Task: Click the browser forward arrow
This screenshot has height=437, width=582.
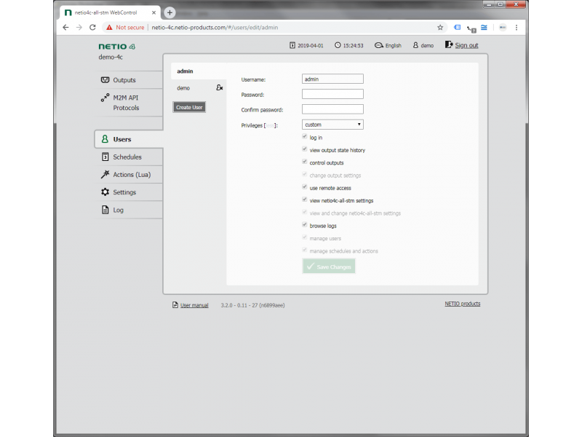Action: pyautogui.click(x=79, y=28)
